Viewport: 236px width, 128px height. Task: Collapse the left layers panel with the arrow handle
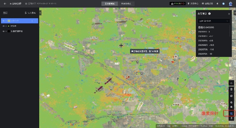coord(40,13)
